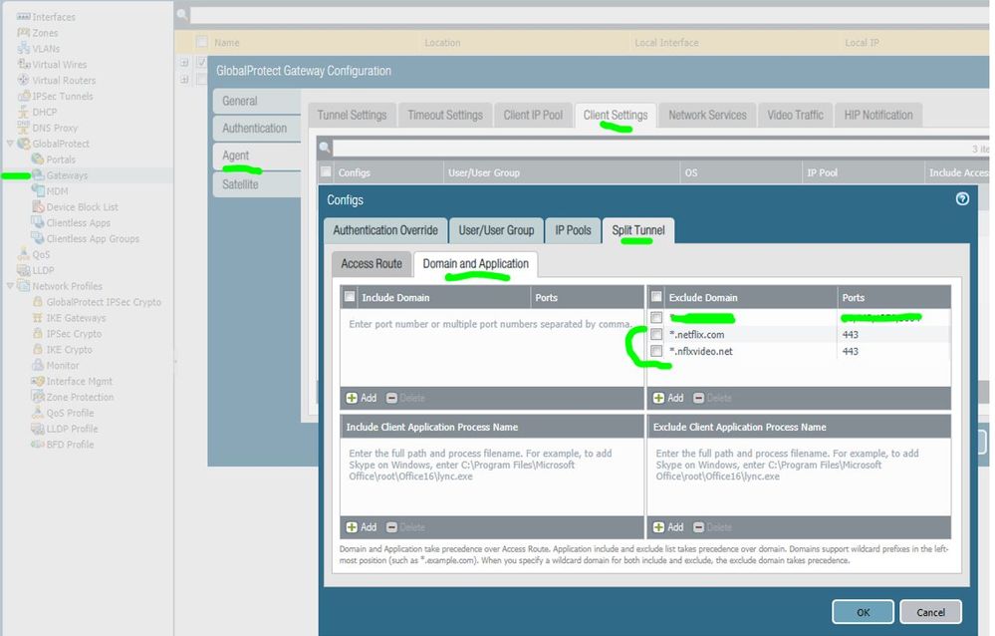
Task: Select the Split Tunnel tab
Action: pyautogui.click(x=638, y=230)
